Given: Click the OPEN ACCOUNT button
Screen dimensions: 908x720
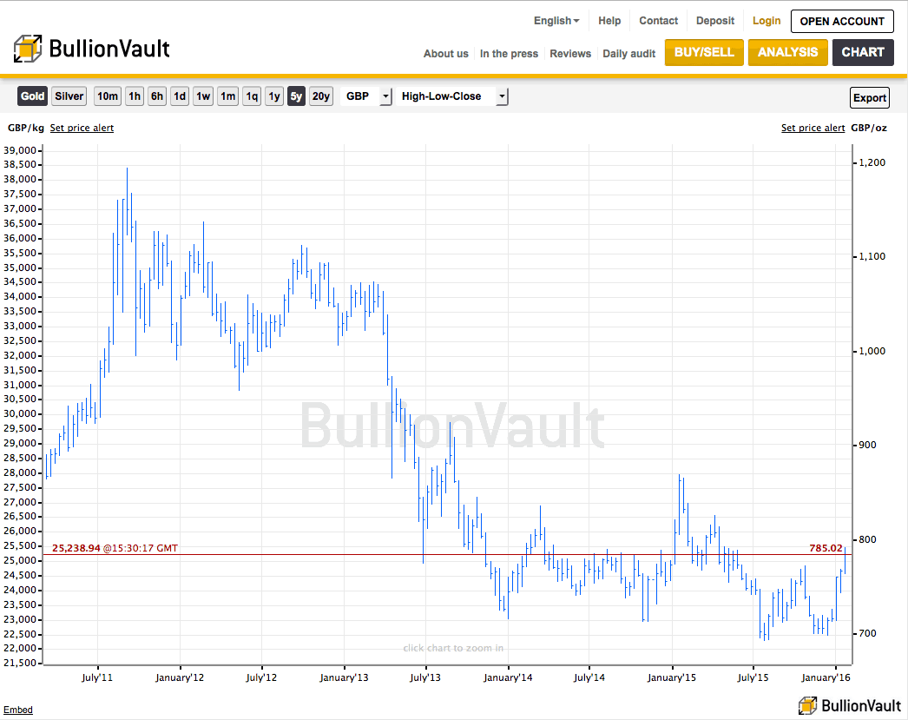Looking at the screenshot, I should [842, 22].
